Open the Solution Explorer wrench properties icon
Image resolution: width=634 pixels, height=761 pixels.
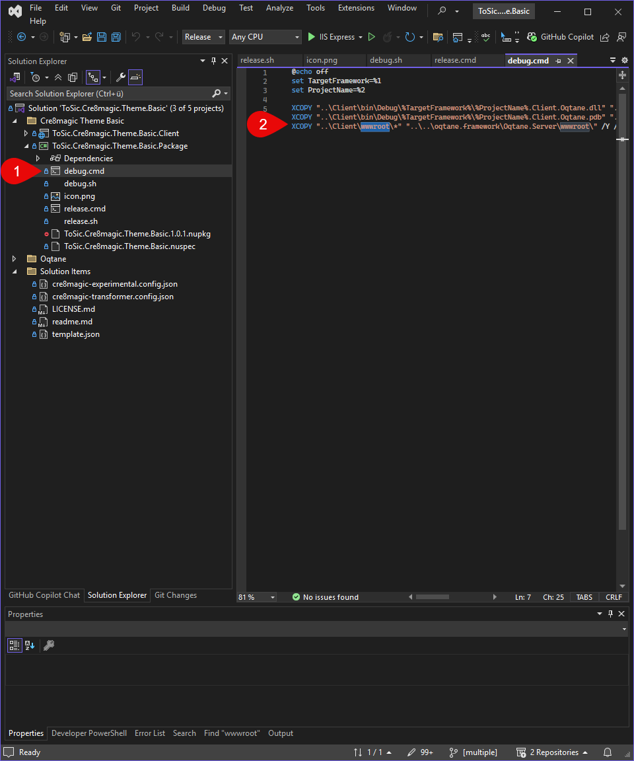pos(120,77)
